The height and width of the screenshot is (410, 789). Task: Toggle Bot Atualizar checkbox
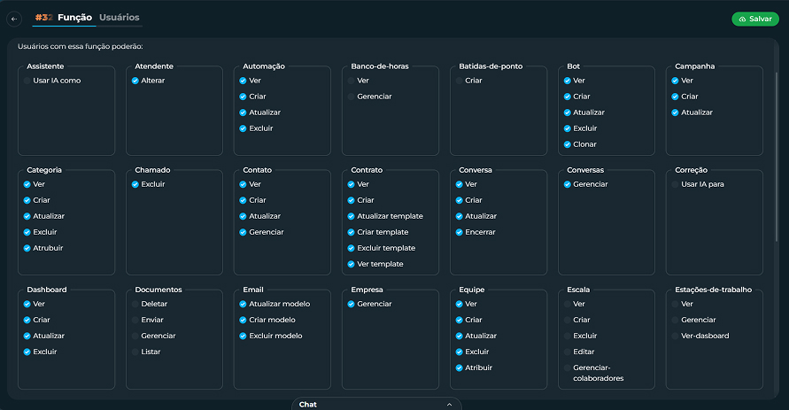[567, 112]
